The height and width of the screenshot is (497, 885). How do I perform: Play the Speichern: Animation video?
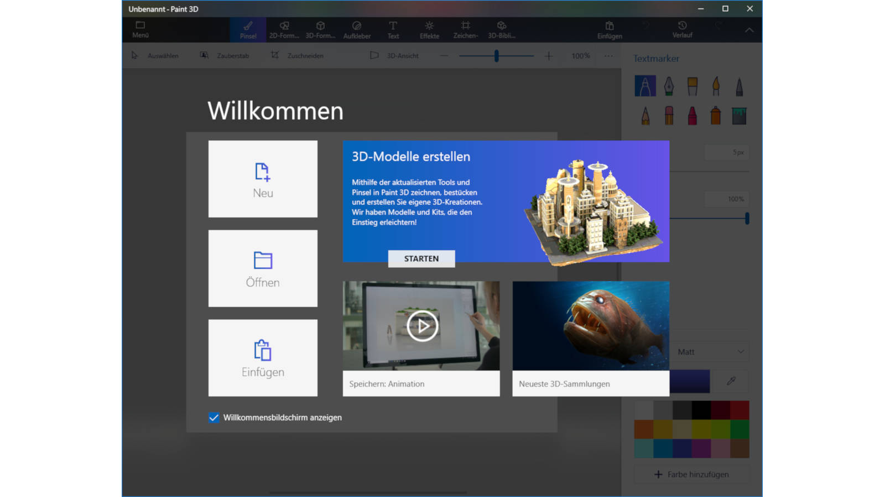pyautogui.click(x=422, y=326)
